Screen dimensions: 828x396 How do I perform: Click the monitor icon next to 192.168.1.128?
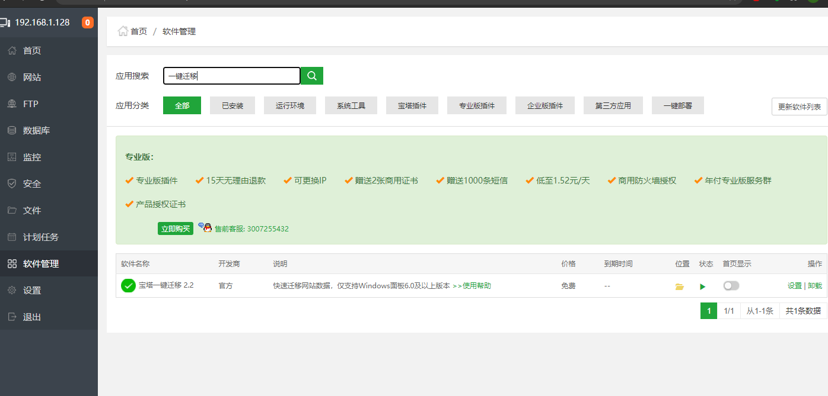5,23
